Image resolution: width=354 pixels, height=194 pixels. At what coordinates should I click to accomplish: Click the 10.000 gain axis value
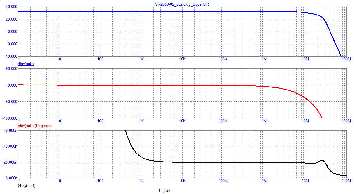(12, 32)
